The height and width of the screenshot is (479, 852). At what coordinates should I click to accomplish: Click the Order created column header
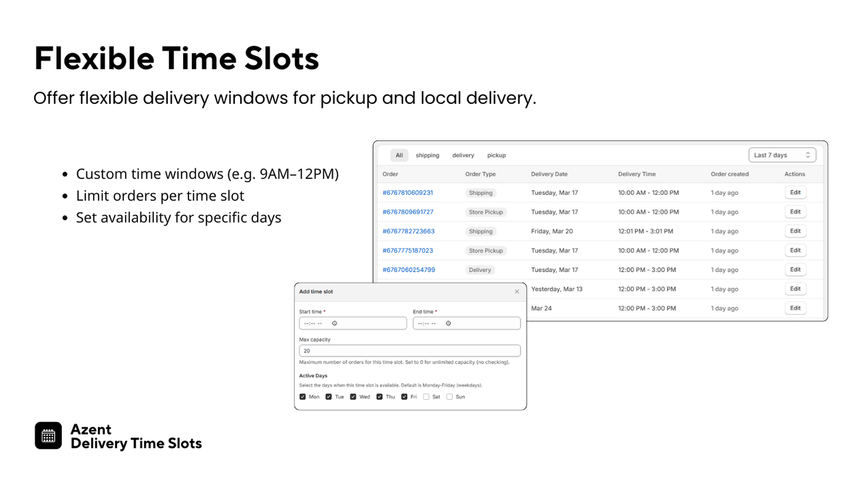click(730, 174)
